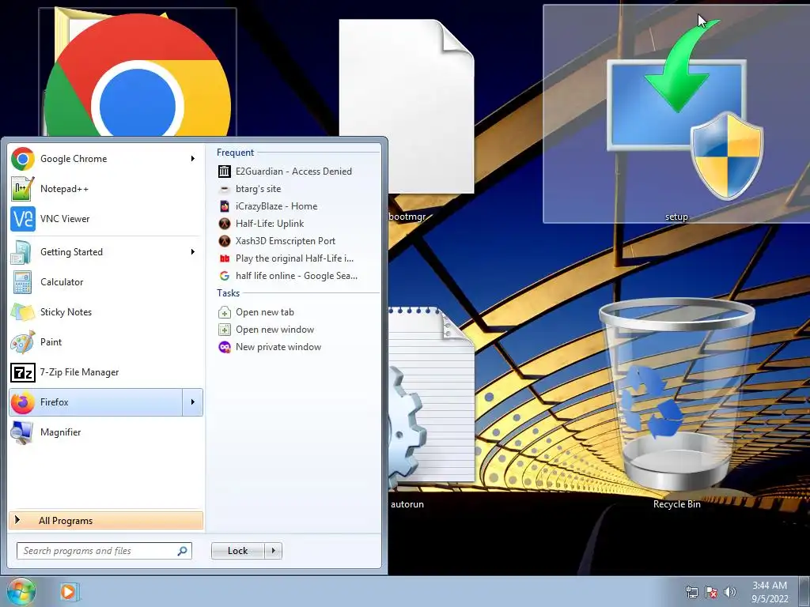Click the Xash3D Emscripten Port icon

[224, 241]
